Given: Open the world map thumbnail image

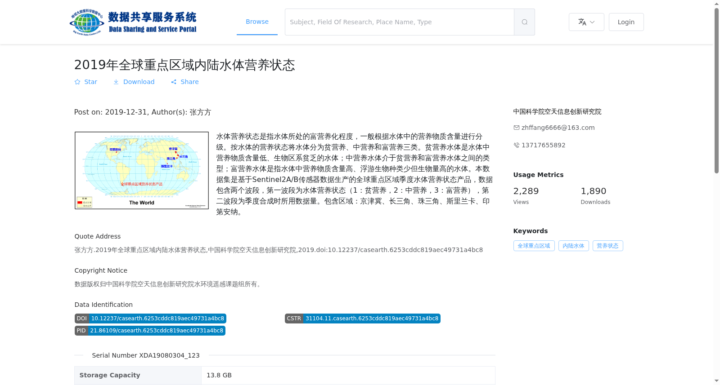Looking at the screenshot, I should coord(142,170).
